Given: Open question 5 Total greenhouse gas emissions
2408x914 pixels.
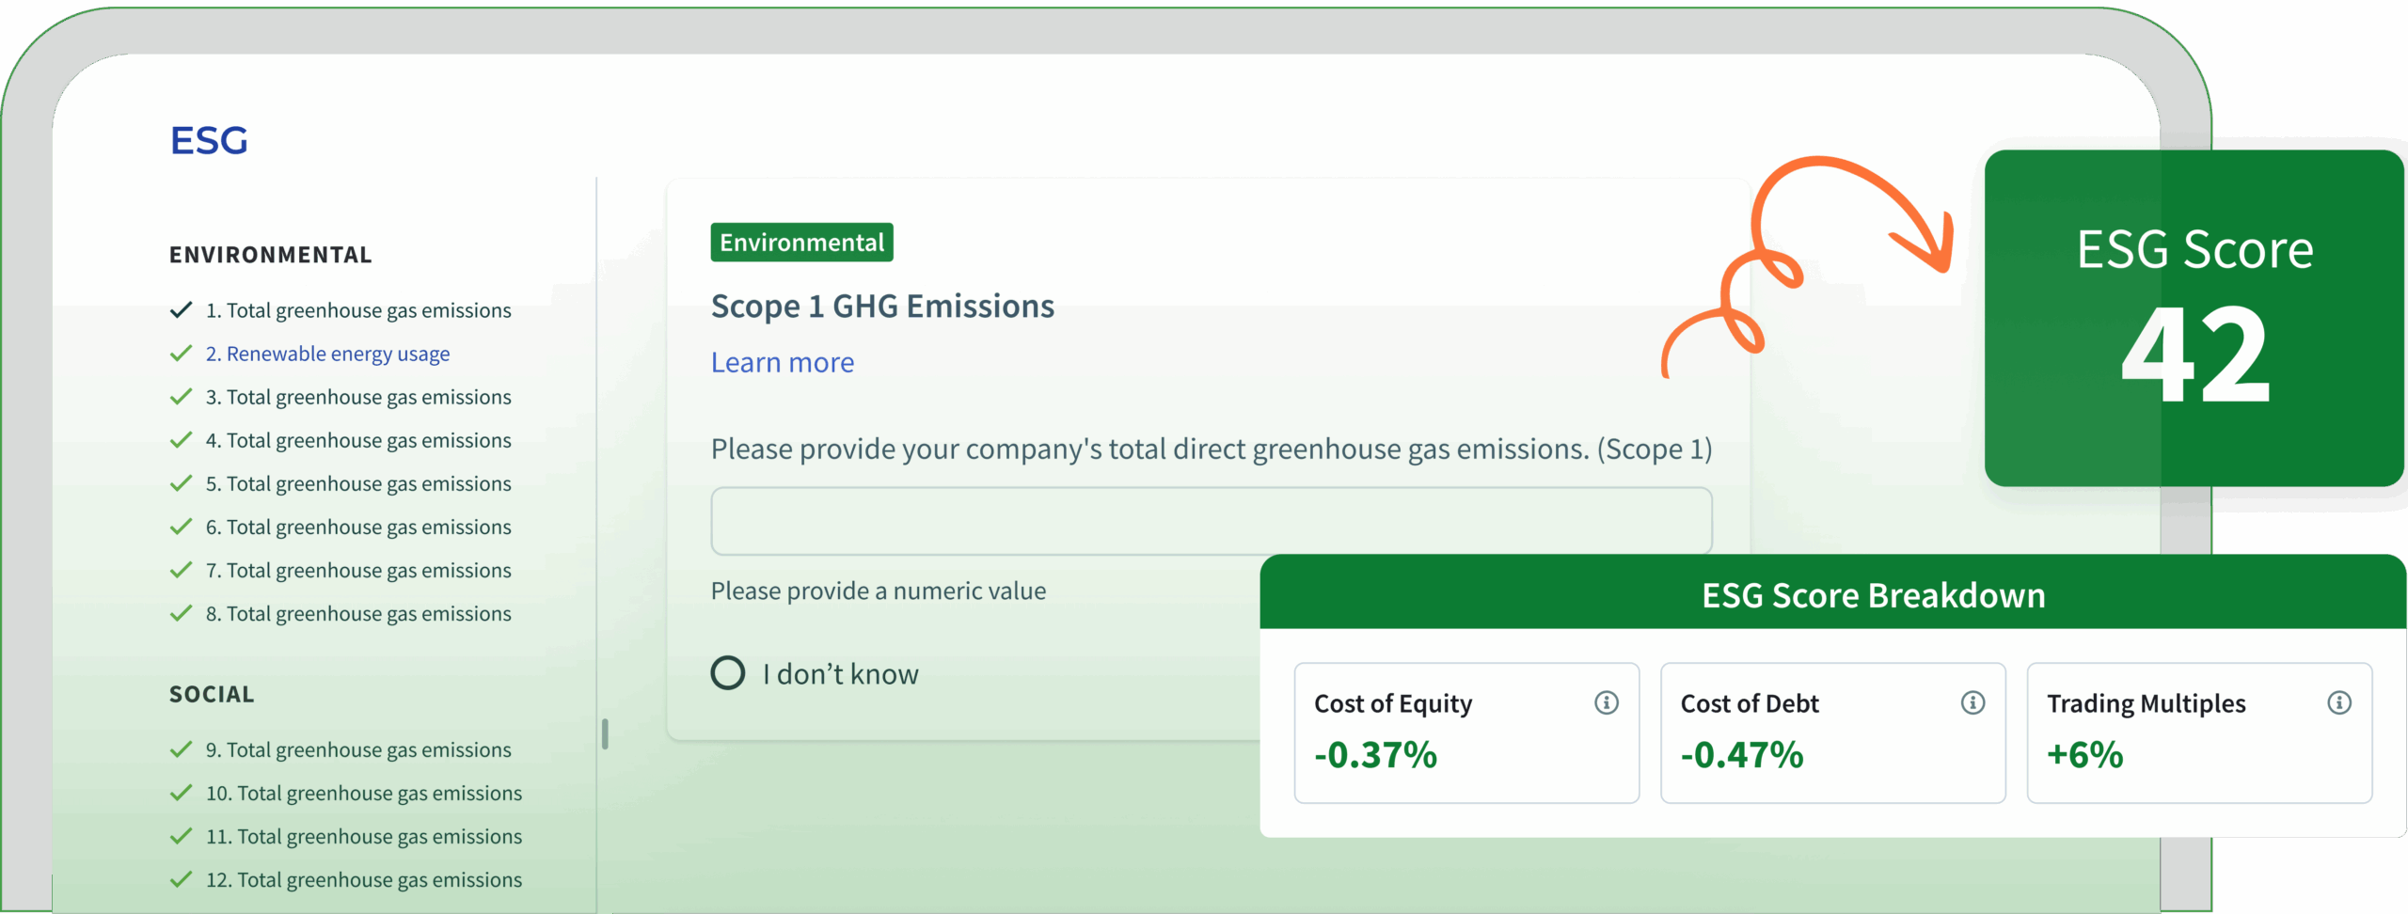Looking at the screenshot, I should pos(358,483).
